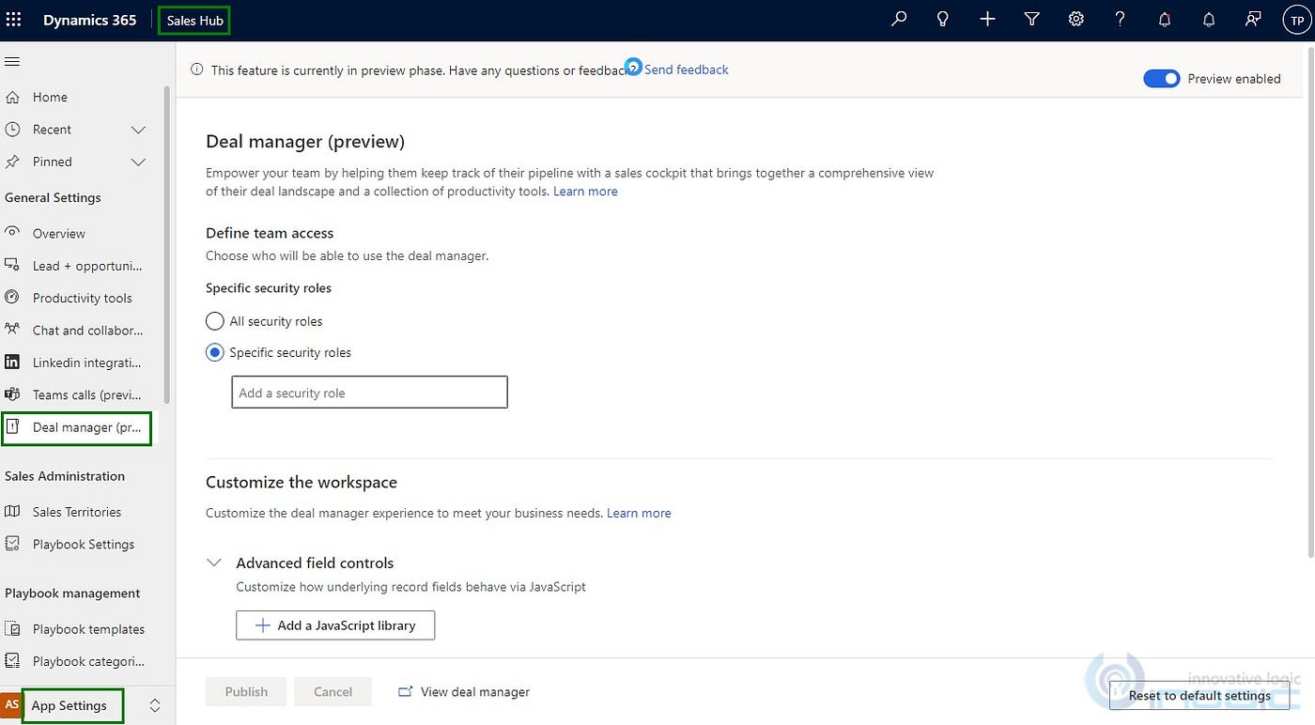Open the advanced find funnel icon
The width and height of the screenshot is (1315, 725).
(1031, 19)
